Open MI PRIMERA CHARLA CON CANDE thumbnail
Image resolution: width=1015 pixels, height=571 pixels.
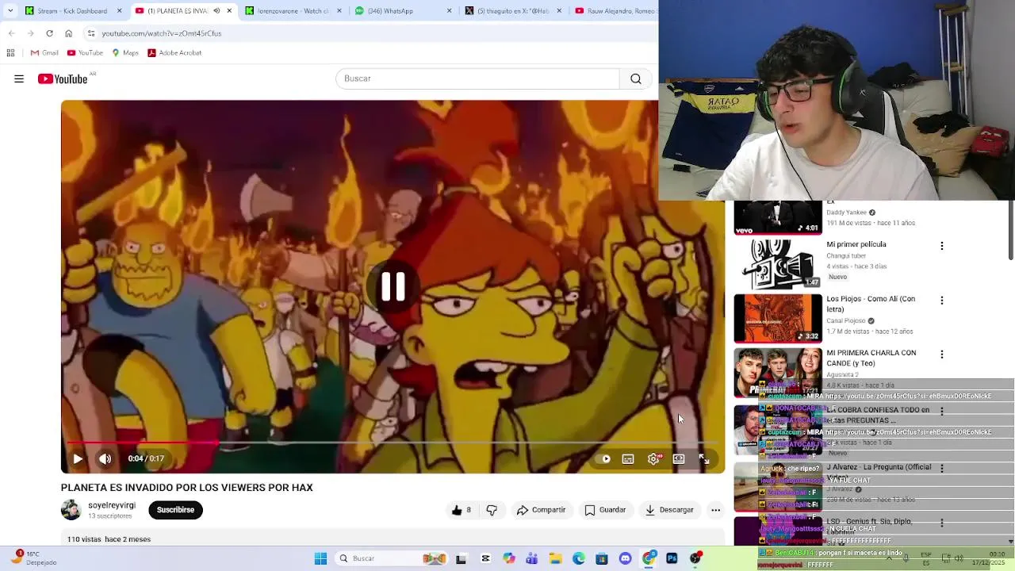click(778, 372)
